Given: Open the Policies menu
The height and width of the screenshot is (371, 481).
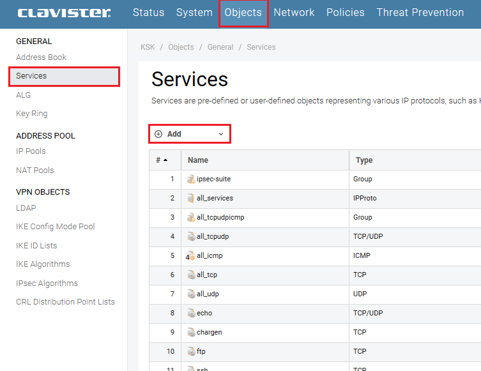Looking at the screenshot, I should pyautogui.click(x=345, y=13).
